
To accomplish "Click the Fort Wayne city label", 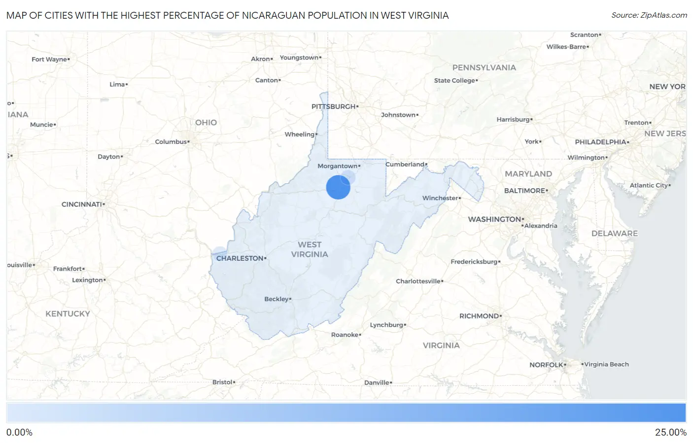I will pos(49,59).
